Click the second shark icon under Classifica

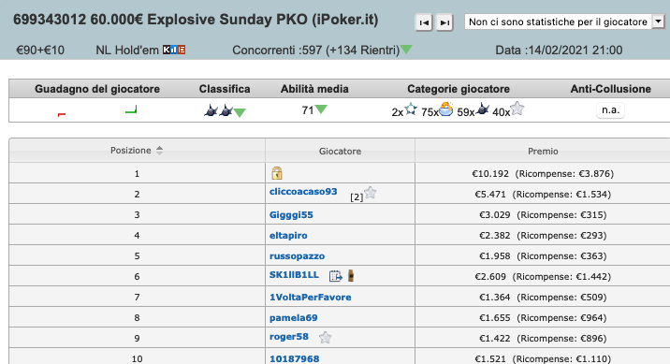click(x=226, y=111)
